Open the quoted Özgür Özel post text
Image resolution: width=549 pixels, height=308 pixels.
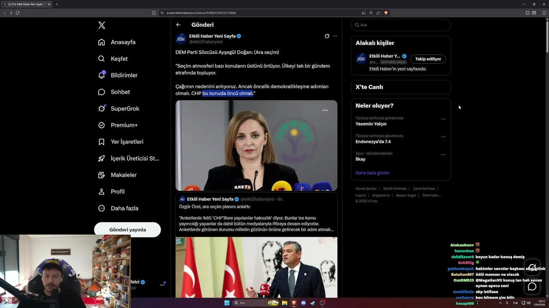256,218
